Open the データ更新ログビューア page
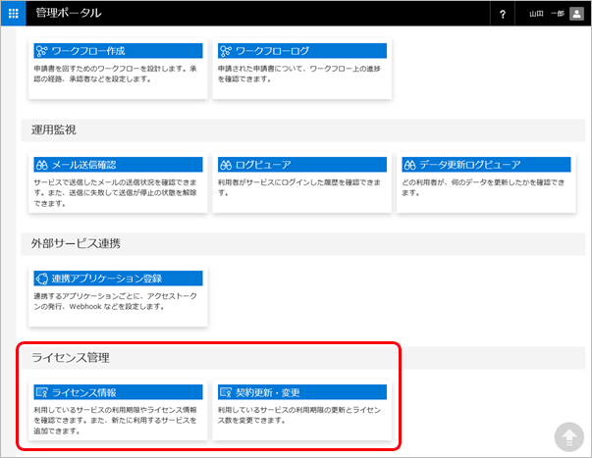This screenshot has width=592, height=458. [x=470, y=165]
